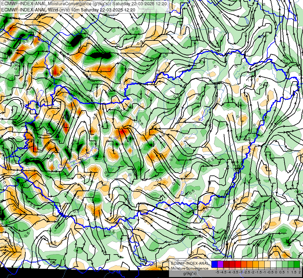The width and height of the screenshot is (303, 278).
Task: Select the purple legend swatch
Action: pos(220,264)
